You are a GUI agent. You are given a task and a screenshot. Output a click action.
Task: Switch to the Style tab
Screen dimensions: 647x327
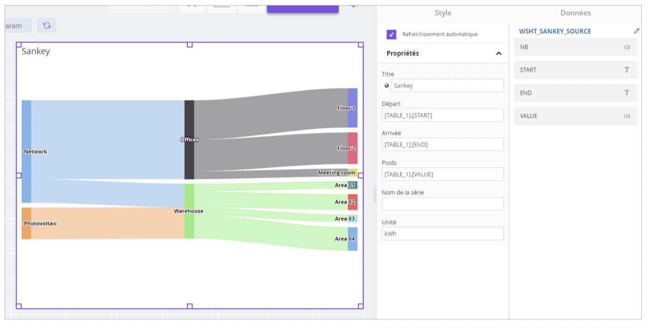point(443,13)
